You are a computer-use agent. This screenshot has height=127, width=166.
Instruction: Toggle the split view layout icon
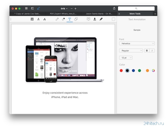tap(33, 8)
